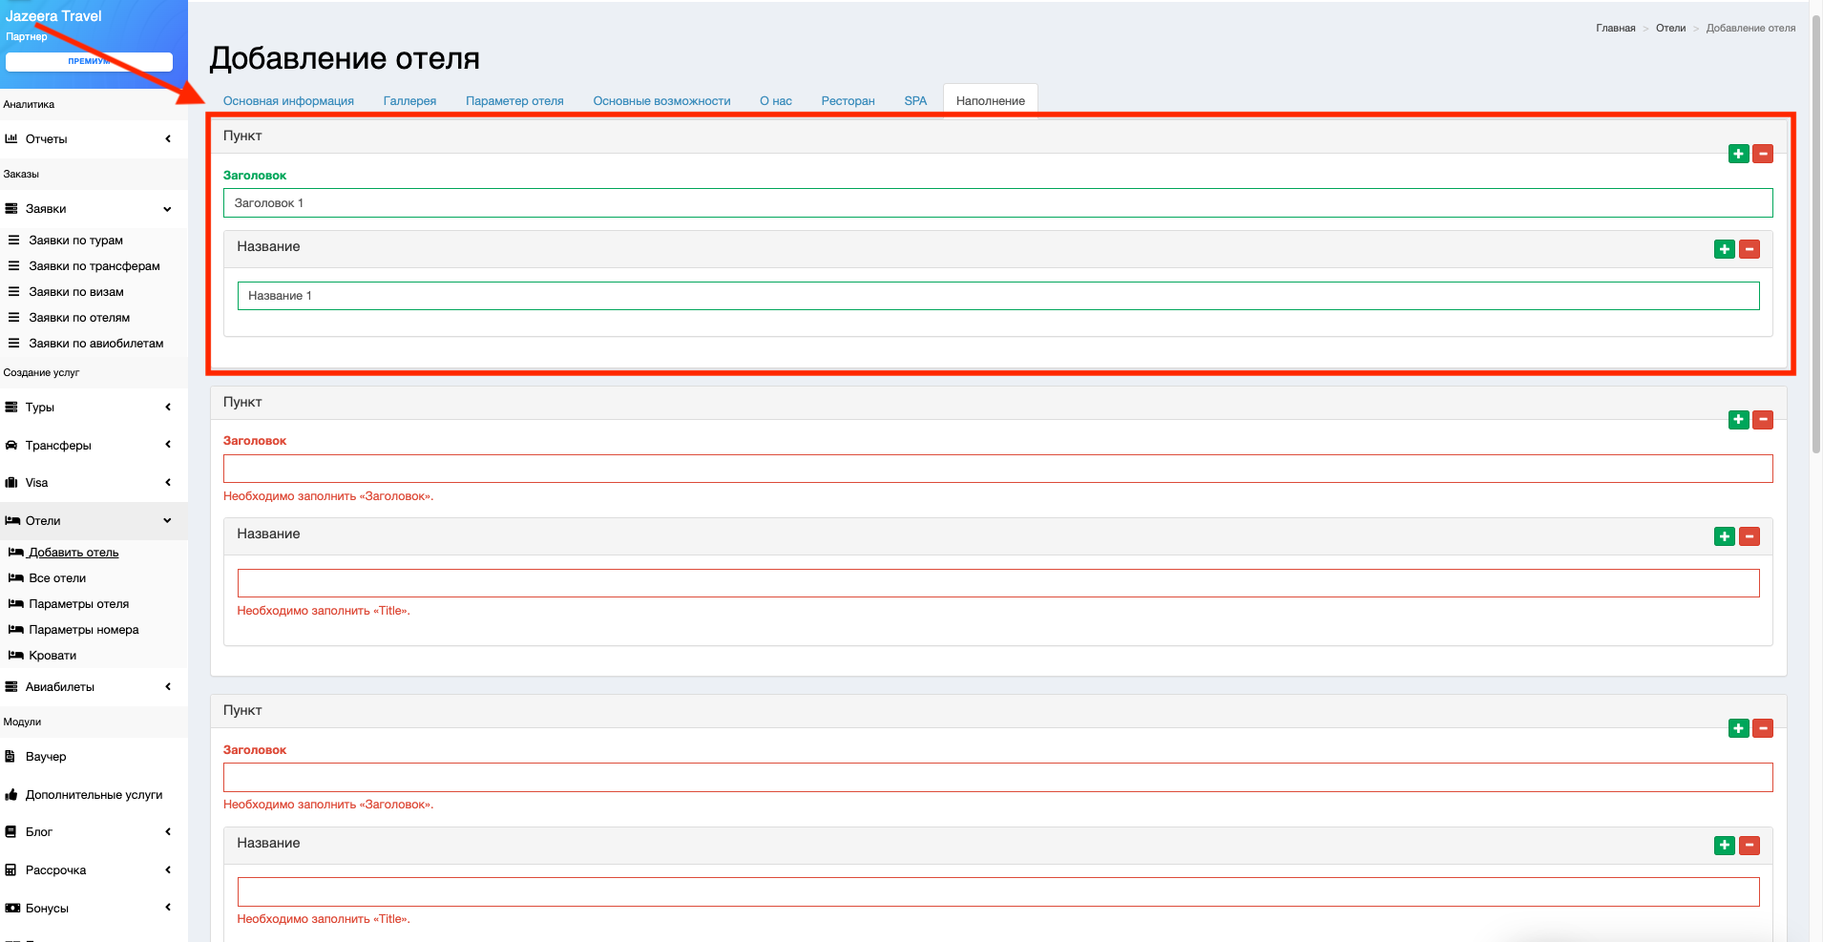Click the empty Заголовок field in second Пункт
The height and width of the screenshot is (942, 1823).
997,469
